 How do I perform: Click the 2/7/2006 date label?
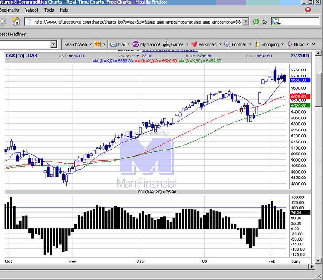point(300,55)
